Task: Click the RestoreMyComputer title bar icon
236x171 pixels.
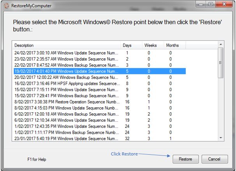Action: 7,6
